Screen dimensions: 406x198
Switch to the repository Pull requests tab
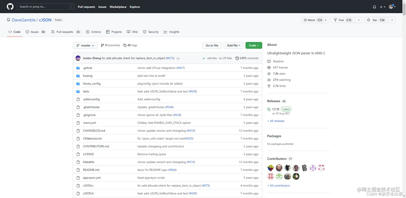pyautogui.click(x=66, y=32)
